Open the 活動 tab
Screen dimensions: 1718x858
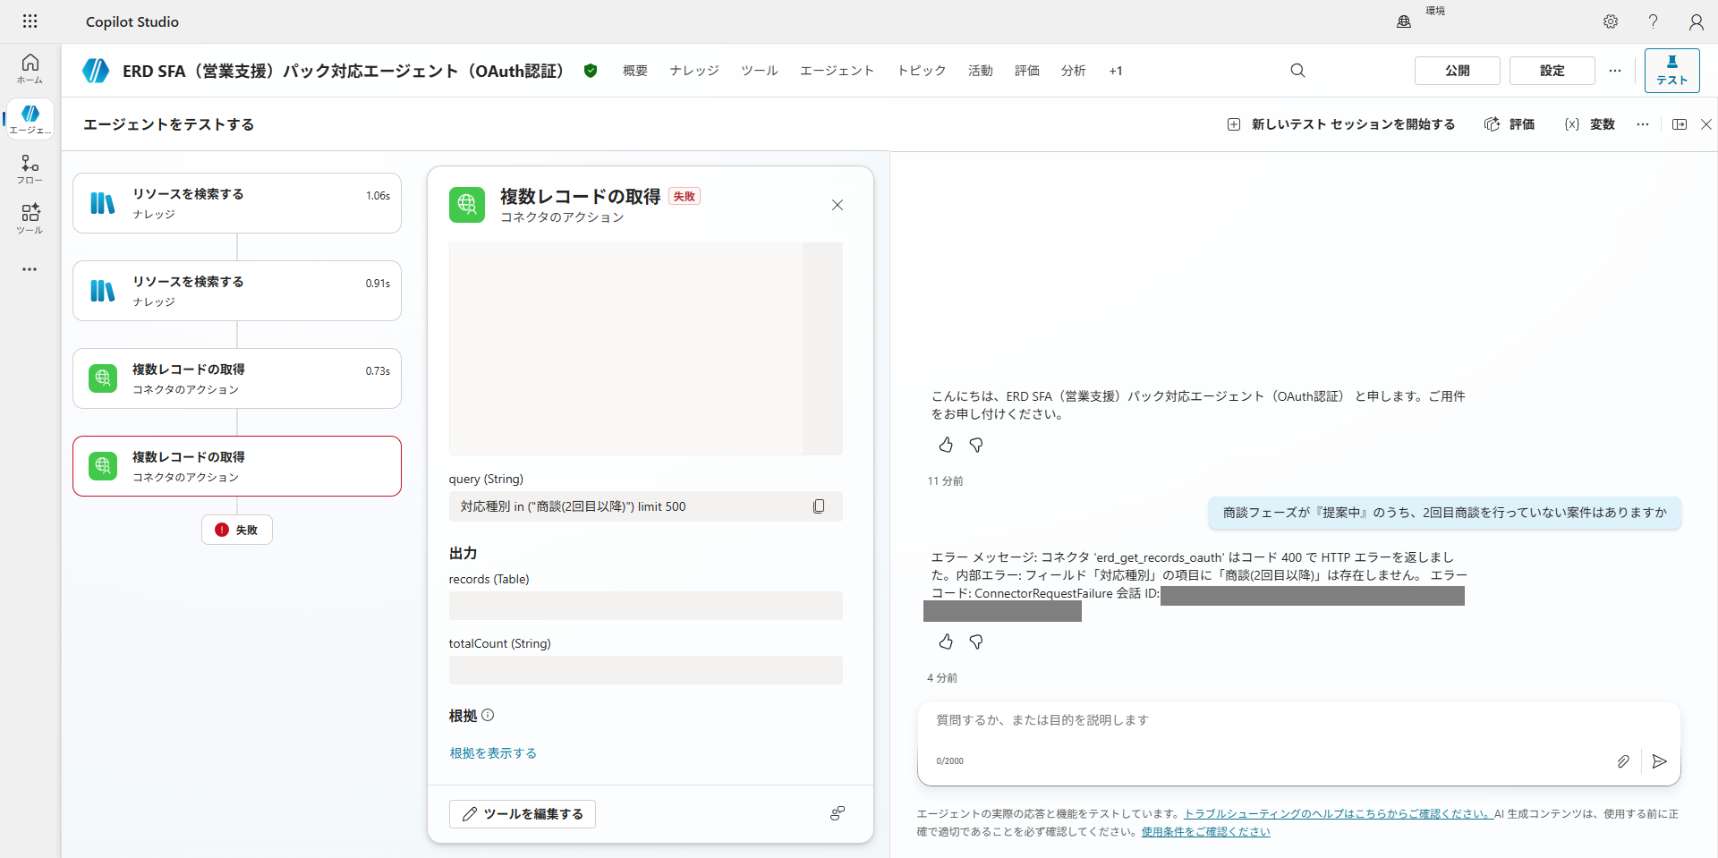(x=981, y=71)
